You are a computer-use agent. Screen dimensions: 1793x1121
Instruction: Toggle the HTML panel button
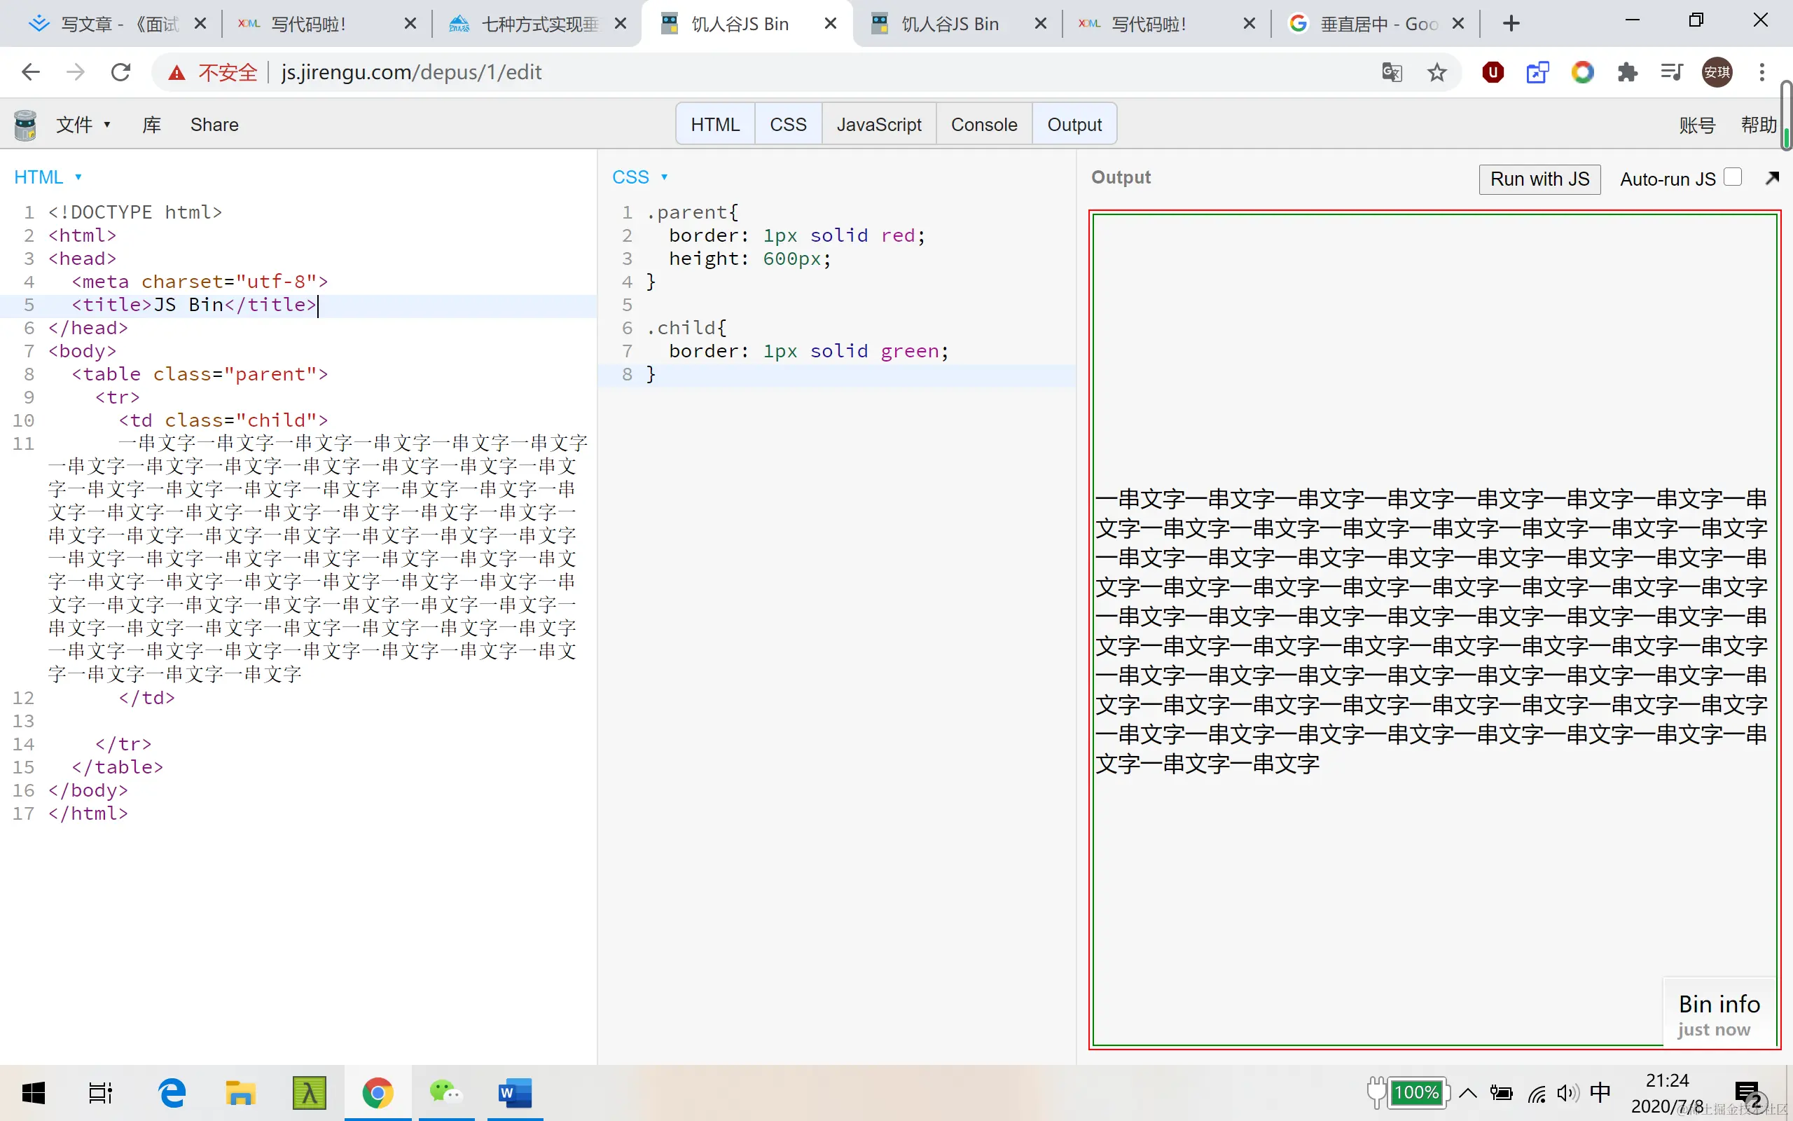715,125
